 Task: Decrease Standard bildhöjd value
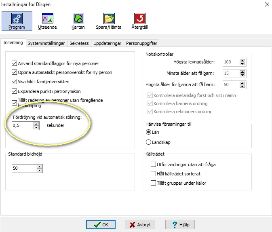click(39, 171)
